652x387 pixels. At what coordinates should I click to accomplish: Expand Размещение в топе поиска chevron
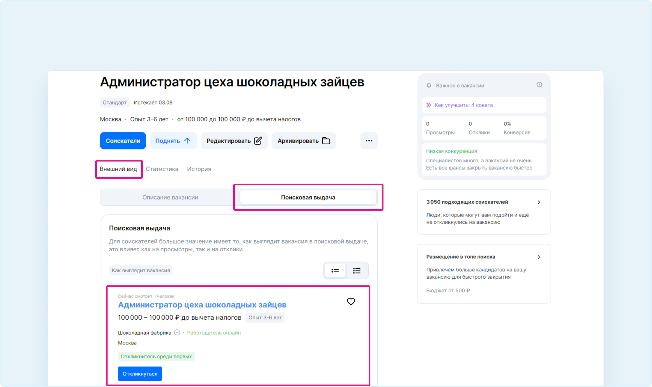coord(539,257)
